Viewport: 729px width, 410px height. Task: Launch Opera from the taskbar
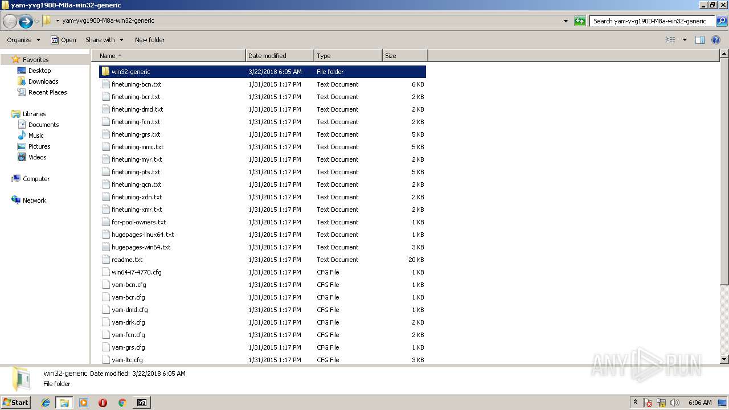(103, 403)
